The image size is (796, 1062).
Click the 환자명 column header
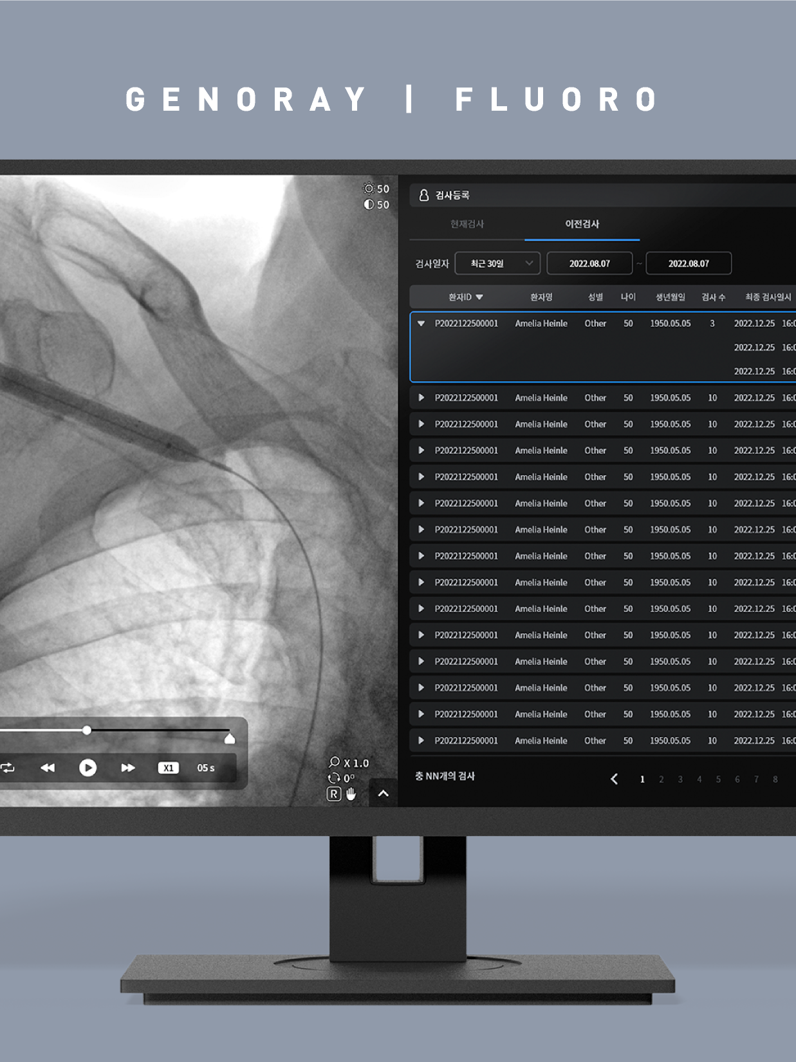[541, 297]
